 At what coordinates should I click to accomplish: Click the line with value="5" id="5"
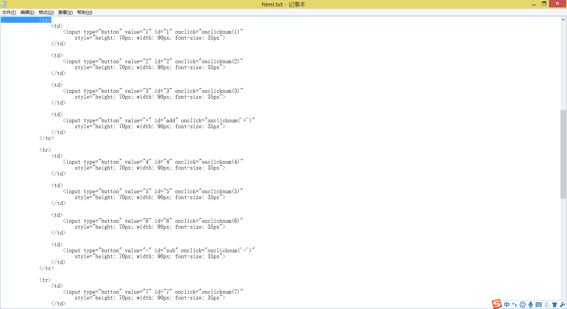(x=153, y=191)
